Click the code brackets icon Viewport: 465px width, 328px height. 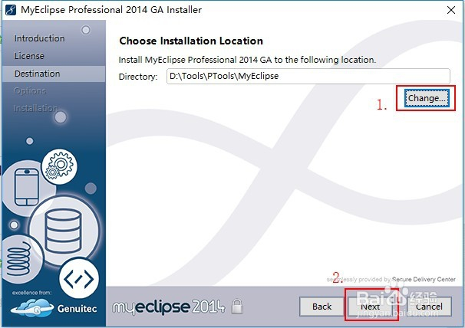click(x=79, y=279)
